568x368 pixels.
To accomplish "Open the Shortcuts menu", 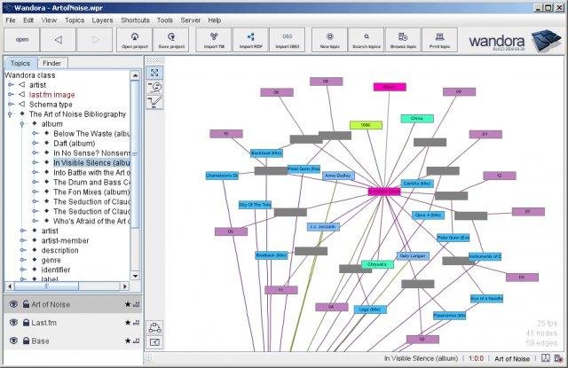I will 135,20.
